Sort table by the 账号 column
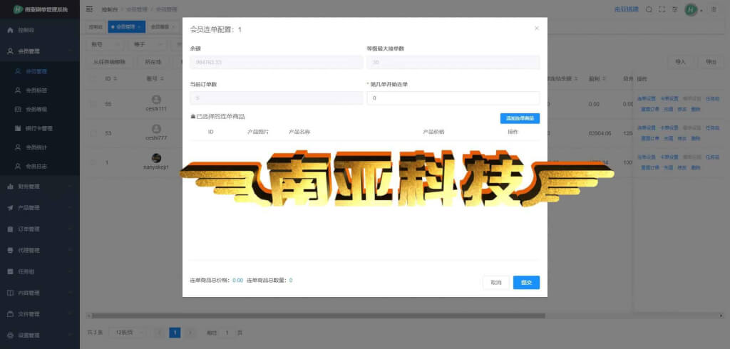 (x=161, y=78)
